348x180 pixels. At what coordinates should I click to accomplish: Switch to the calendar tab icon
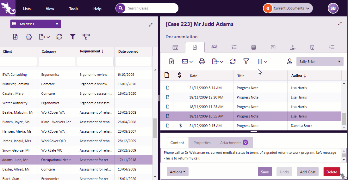(253, 47)
